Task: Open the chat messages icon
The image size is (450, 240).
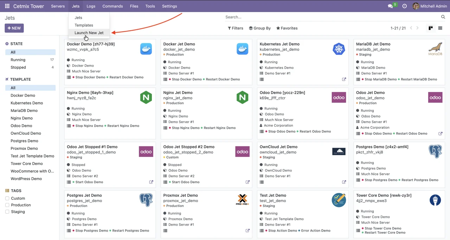Action: coord(390,6)
